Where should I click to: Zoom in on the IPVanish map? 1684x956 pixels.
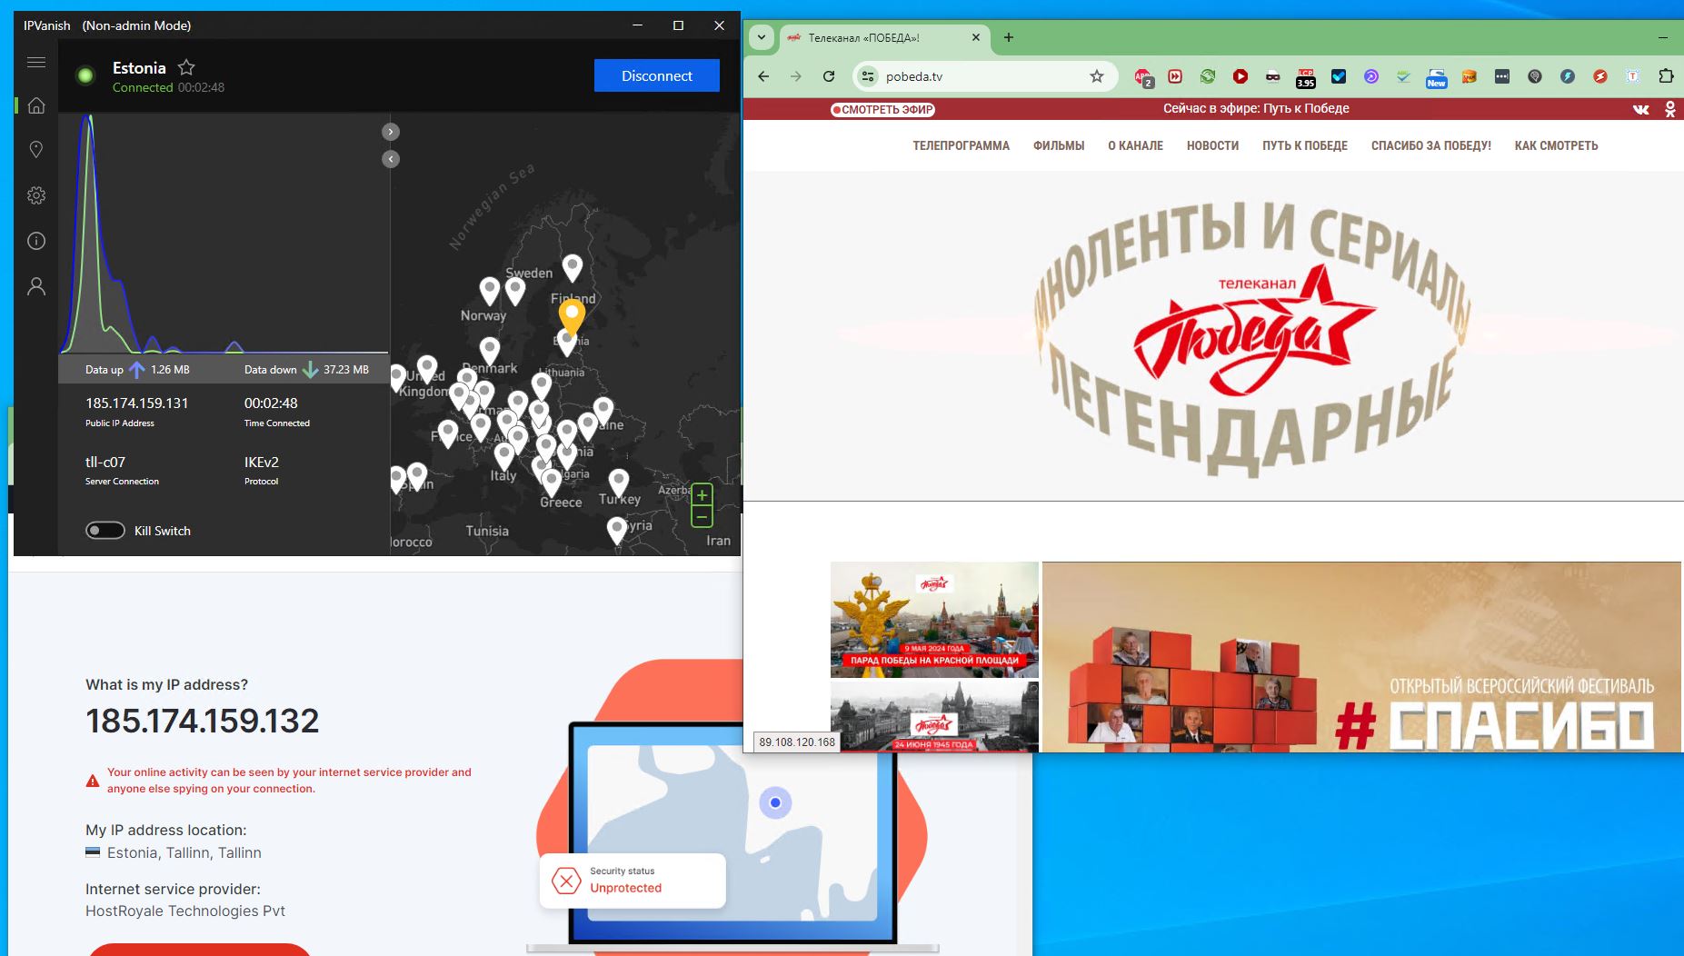(x=702, y=495)
